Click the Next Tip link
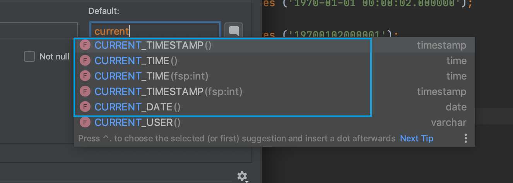Image resolution: width=513 pixels, height=183 pixels. coord(417,138)
